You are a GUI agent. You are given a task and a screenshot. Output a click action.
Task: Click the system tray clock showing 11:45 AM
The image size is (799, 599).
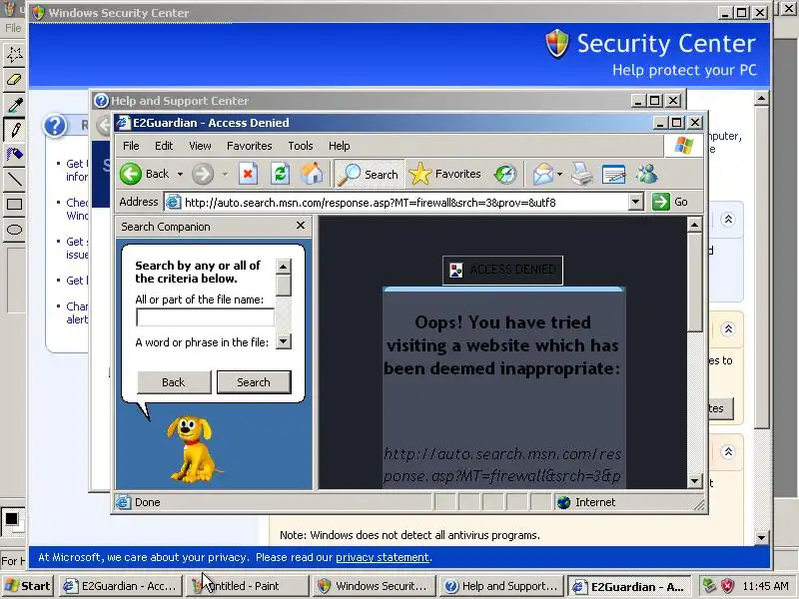coord(765,586)
